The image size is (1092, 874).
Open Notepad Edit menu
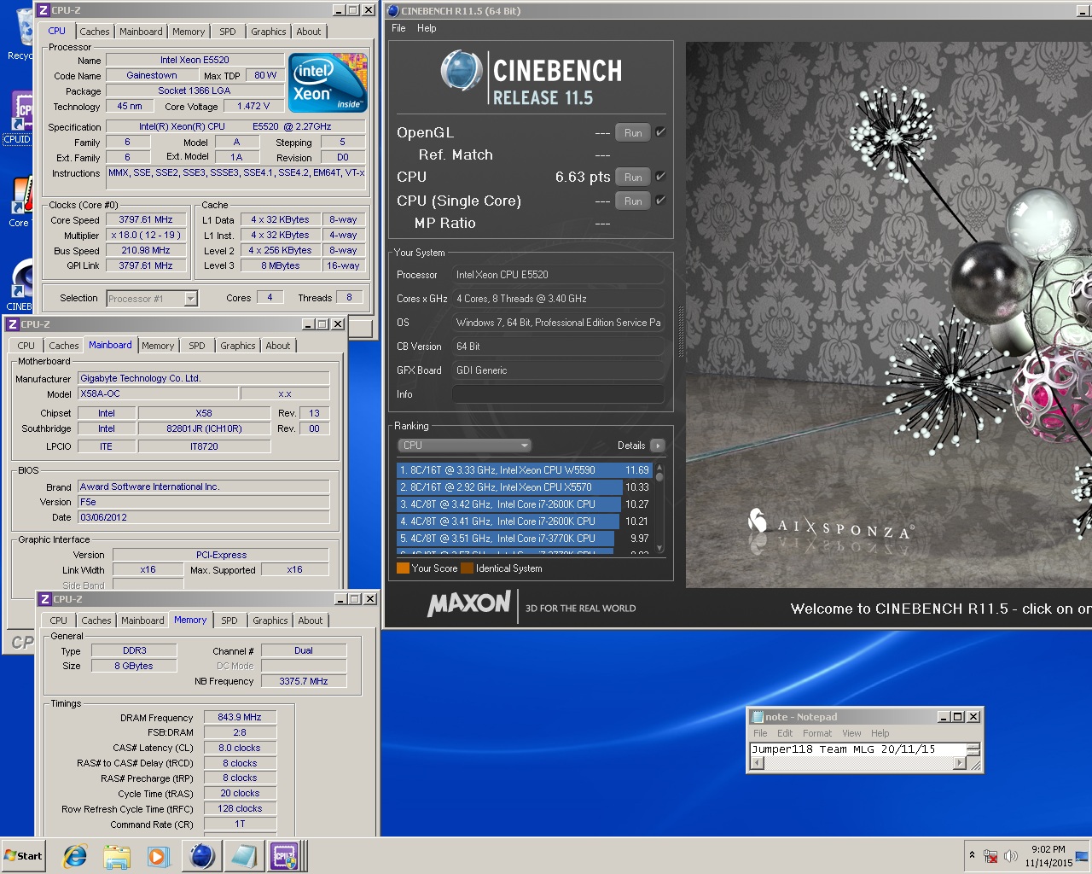pos(785,733)
